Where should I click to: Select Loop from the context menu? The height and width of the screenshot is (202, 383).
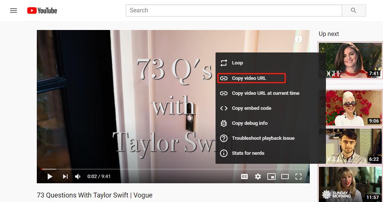coord(271,63)
